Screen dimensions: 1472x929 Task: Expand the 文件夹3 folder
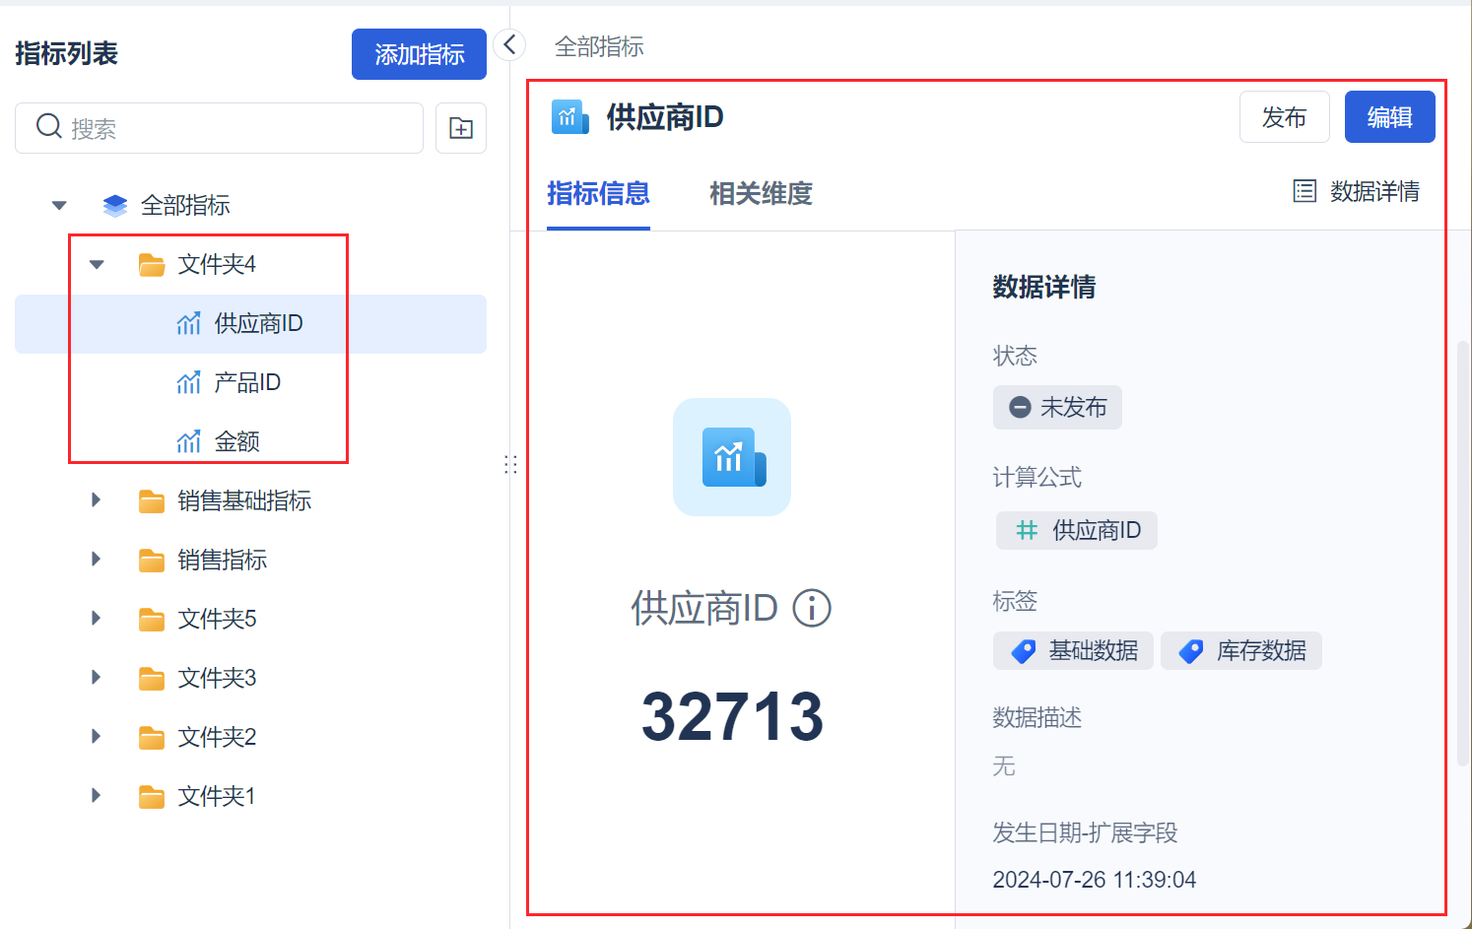pos(96,678)
